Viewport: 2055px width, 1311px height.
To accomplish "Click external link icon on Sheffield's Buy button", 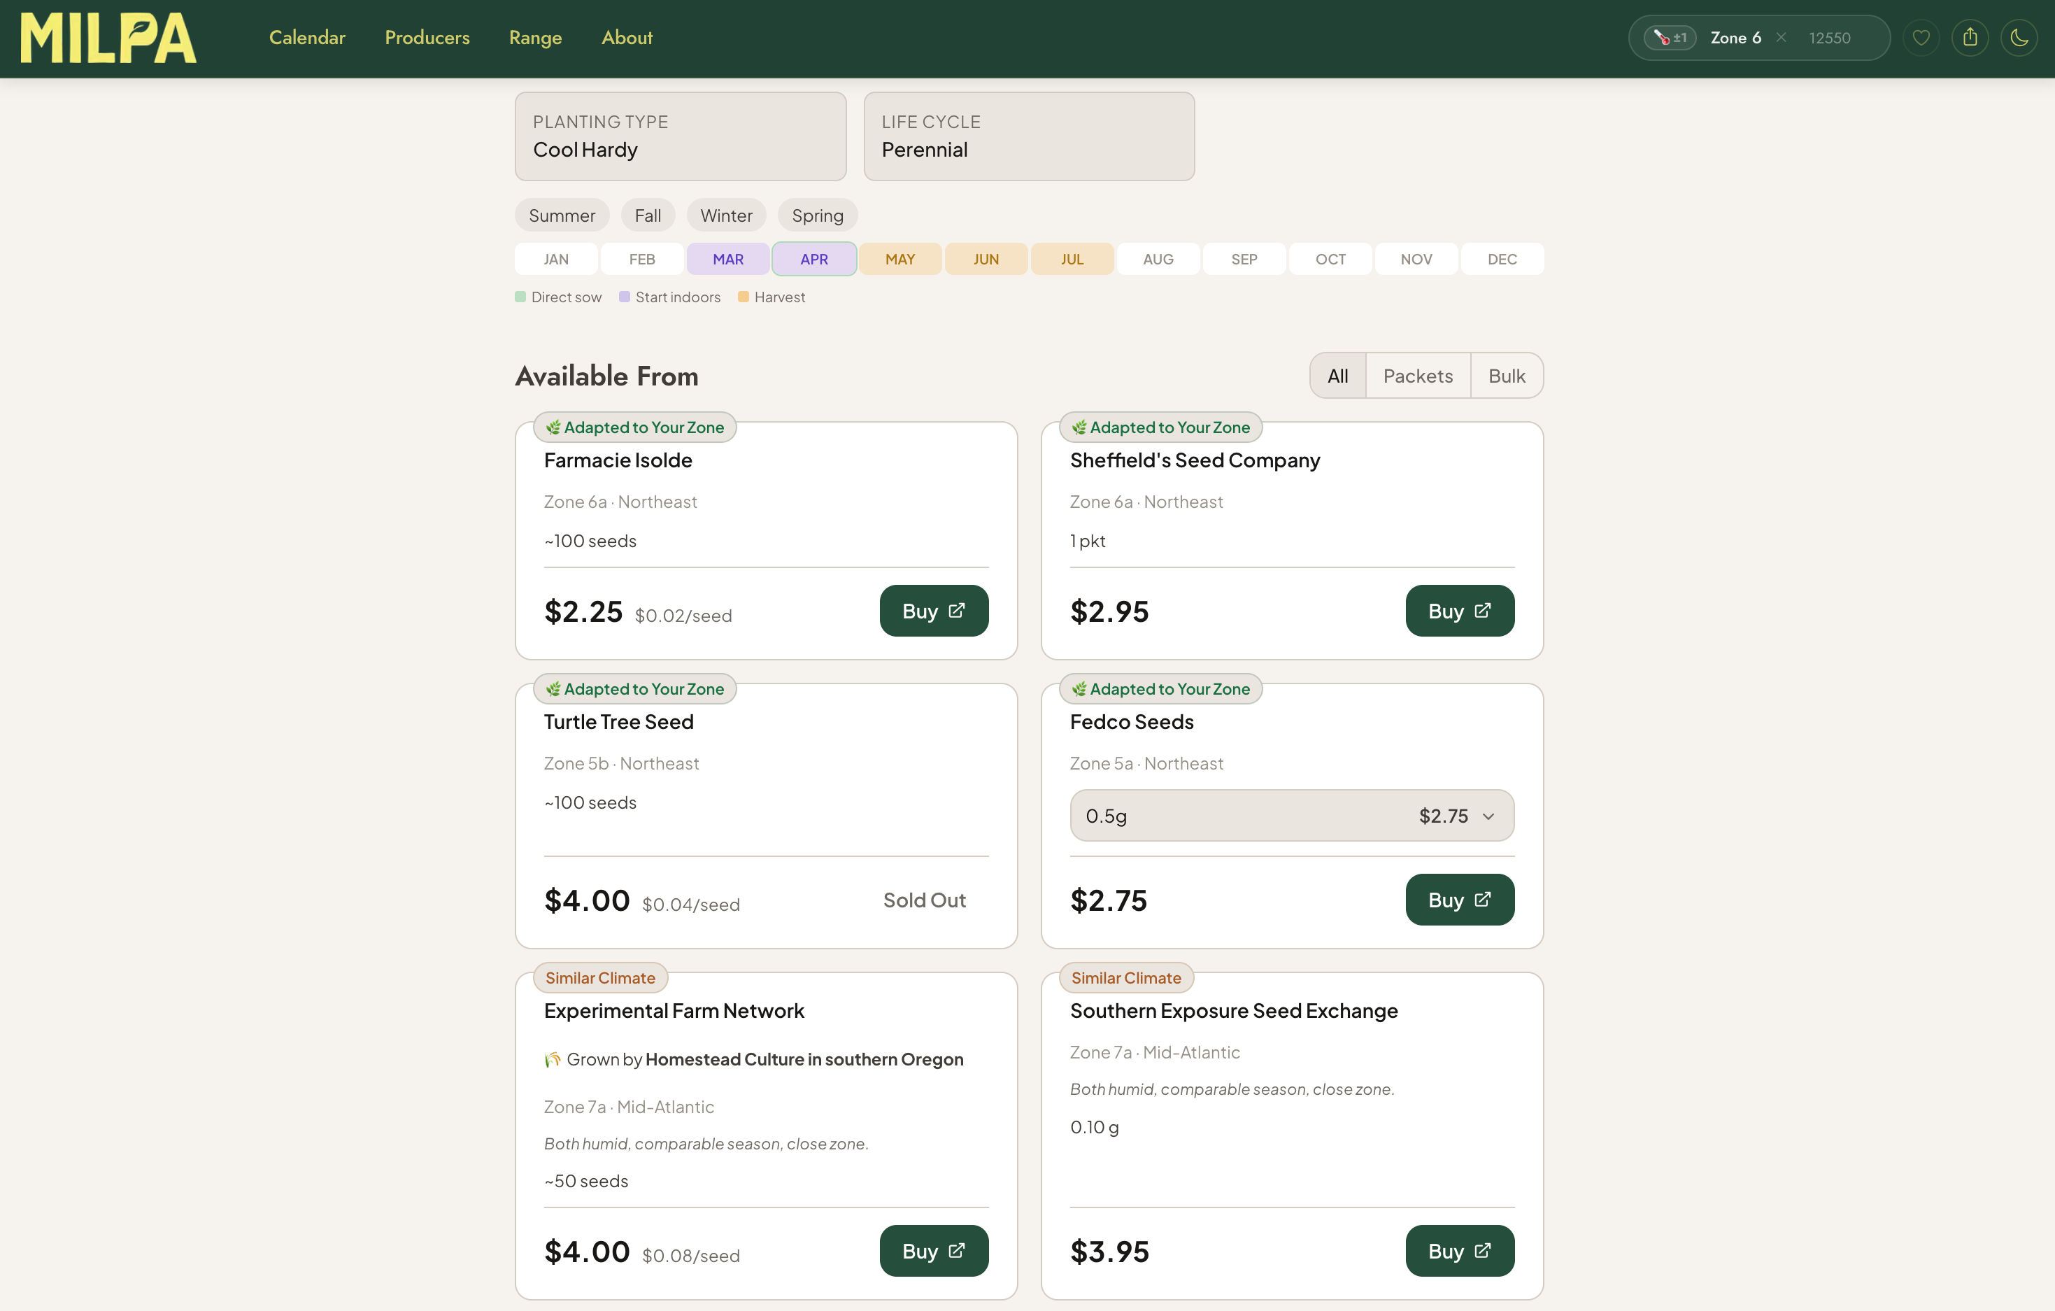I will 1482,610.
